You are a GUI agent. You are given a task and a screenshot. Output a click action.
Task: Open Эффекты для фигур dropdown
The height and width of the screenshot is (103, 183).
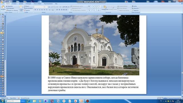[124, 10]
